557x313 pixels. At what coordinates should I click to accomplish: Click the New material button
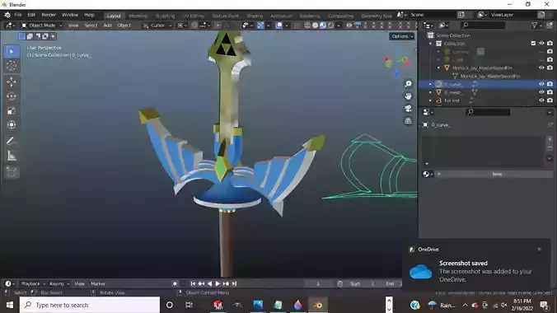(497, 174)
